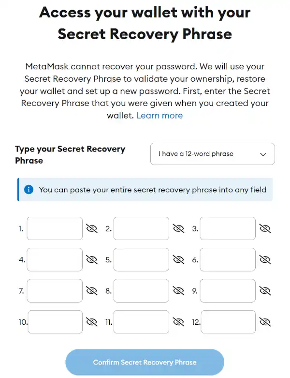
Task: Focus the word 1 input field
Action: pos(55,228)
